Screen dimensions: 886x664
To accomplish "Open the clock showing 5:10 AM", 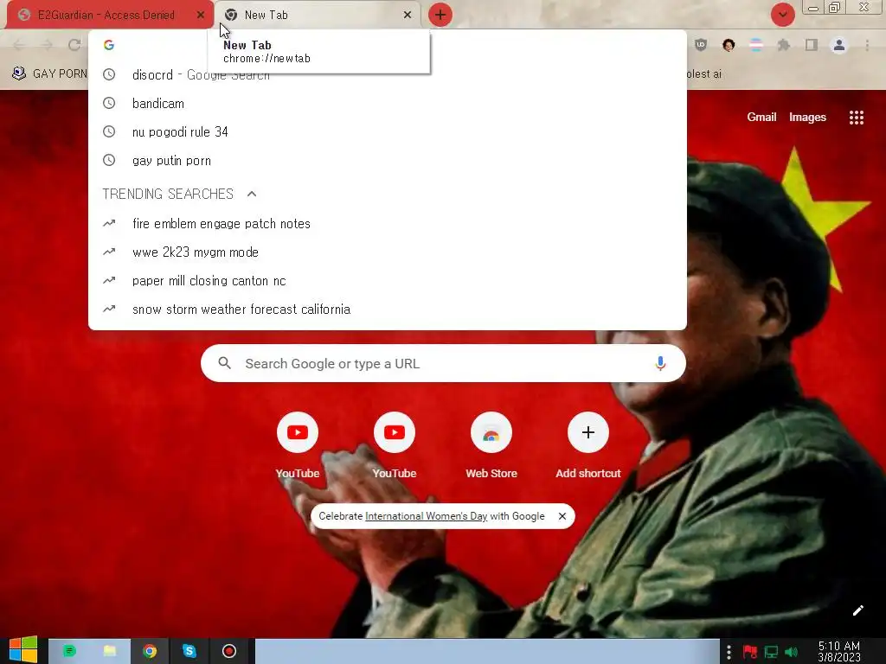I will (x=839, y=652).
